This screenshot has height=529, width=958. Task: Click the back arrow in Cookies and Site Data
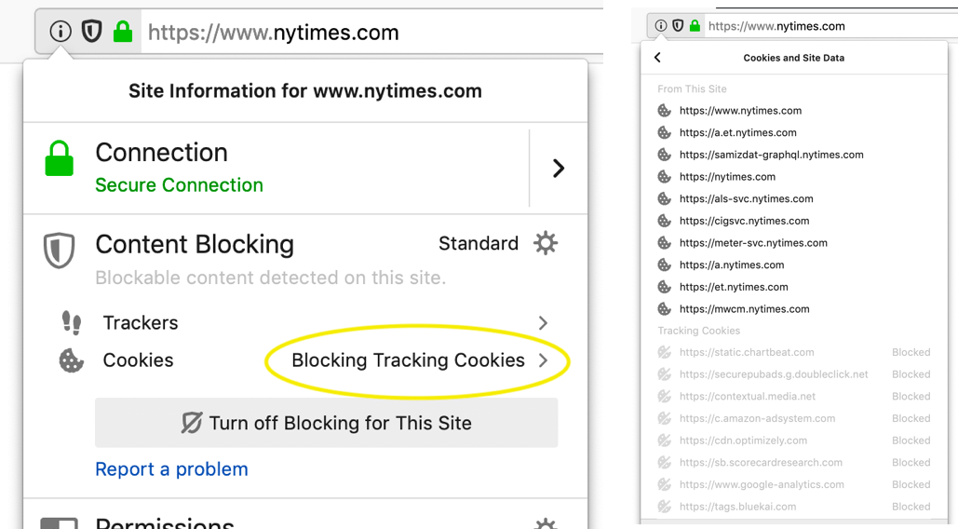click(657, 58)
